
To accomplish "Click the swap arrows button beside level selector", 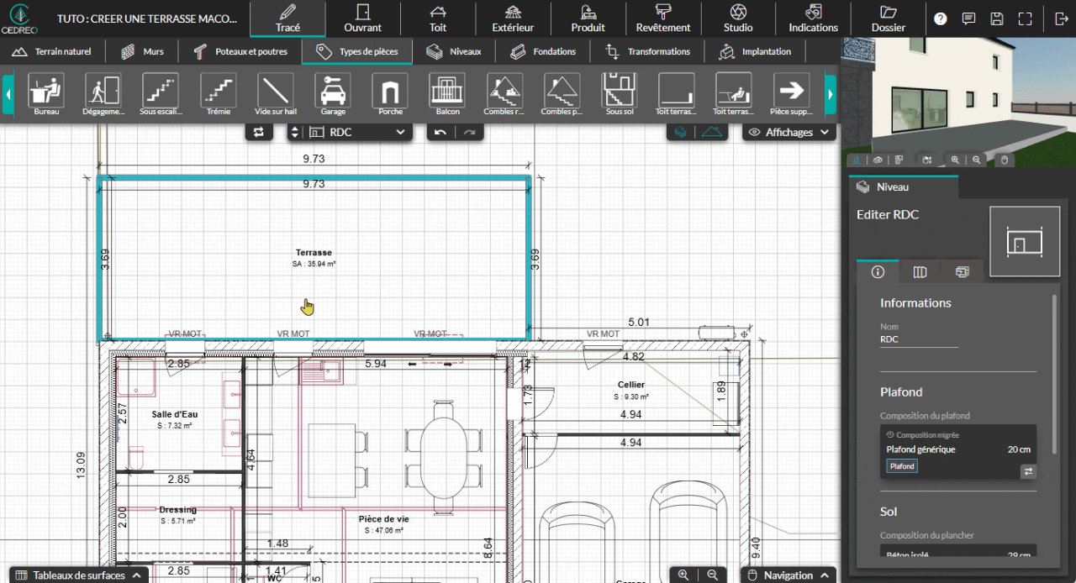I will pyautogui.click(x=259, y=132).
